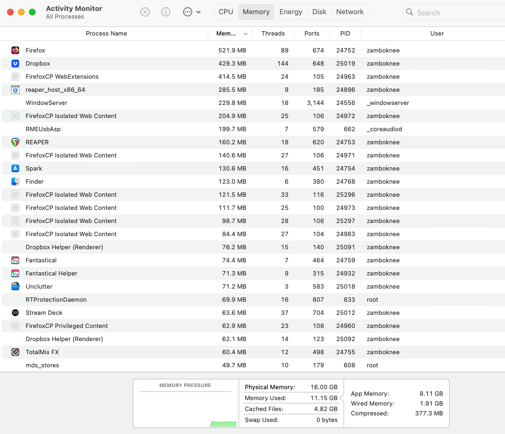
Task: Select the RMEUsbAsp process row
Action: click(253, 129)
